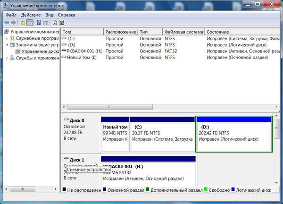This screenshot has width=283, height=204.
Task: Select the (D:) 202,42 ГБ partition block
Action: pyautogui.click(x=234, y=134)
